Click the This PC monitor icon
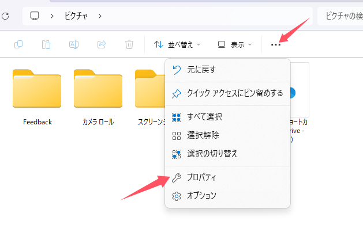Viewport: 363px width, 228px height. (x=35, y=16)
